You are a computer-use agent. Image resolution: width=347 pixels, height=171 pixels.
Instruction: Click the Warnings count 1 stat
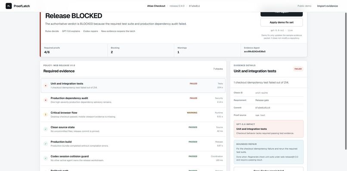pos(208,50)
